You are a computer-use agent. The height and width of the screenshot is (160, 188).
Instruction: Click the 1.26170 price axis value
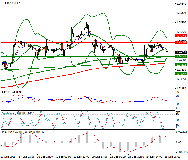181,13
